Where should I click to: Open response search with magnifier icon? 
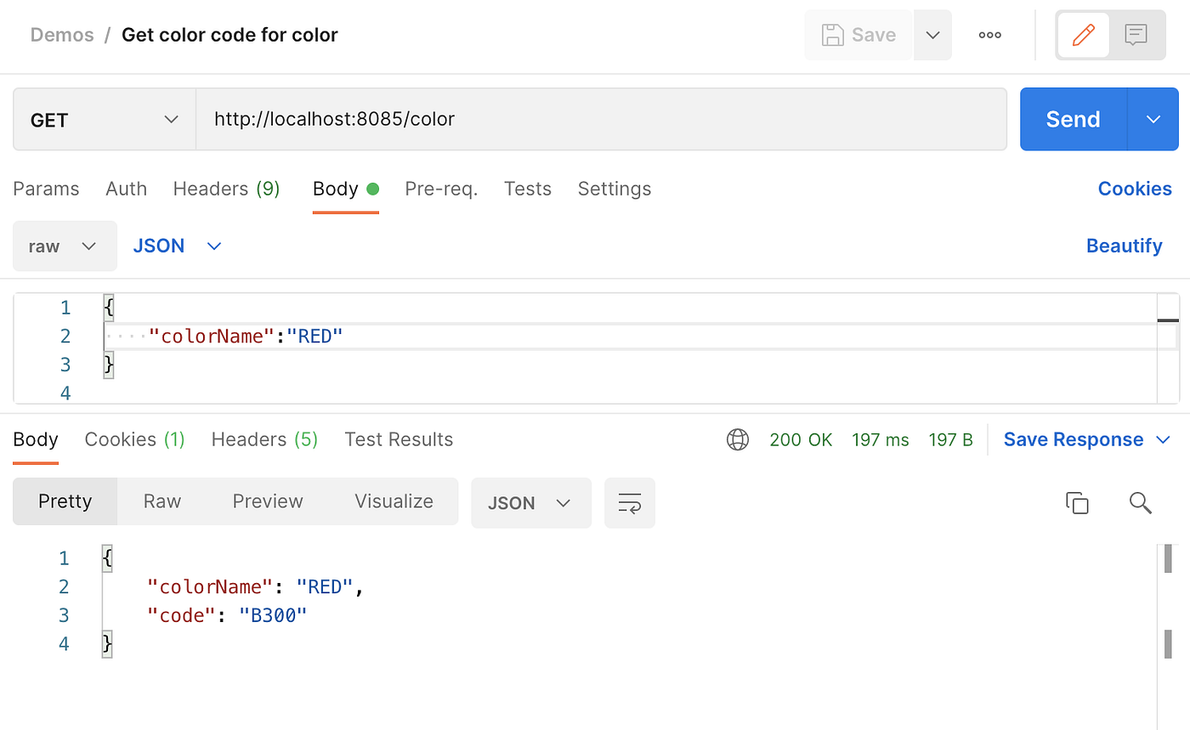[1140, 502]
